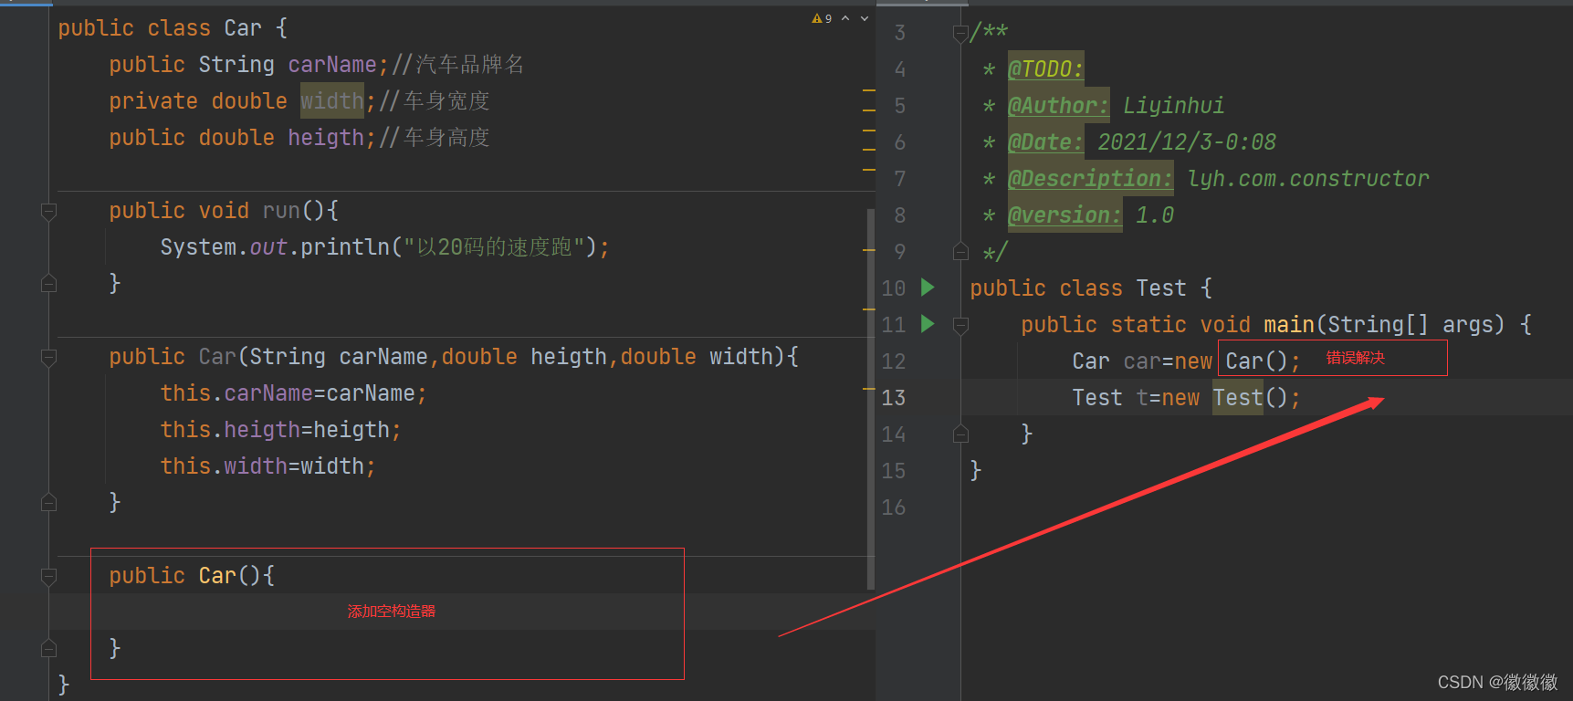Viewport: 1573px width, 701px height.
Task: Fold end marker of empty Car() constructor
Action: pyautogui.click(x=49, y=649)
